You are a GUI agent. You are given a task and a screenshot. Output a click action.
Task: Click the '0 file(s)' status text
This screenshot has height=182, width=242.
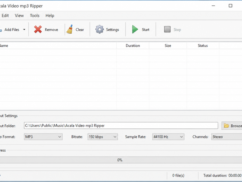coord(178,176)
